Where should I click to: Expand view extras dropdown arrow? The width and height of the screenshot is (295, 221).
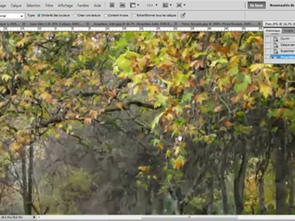point(138,5)
